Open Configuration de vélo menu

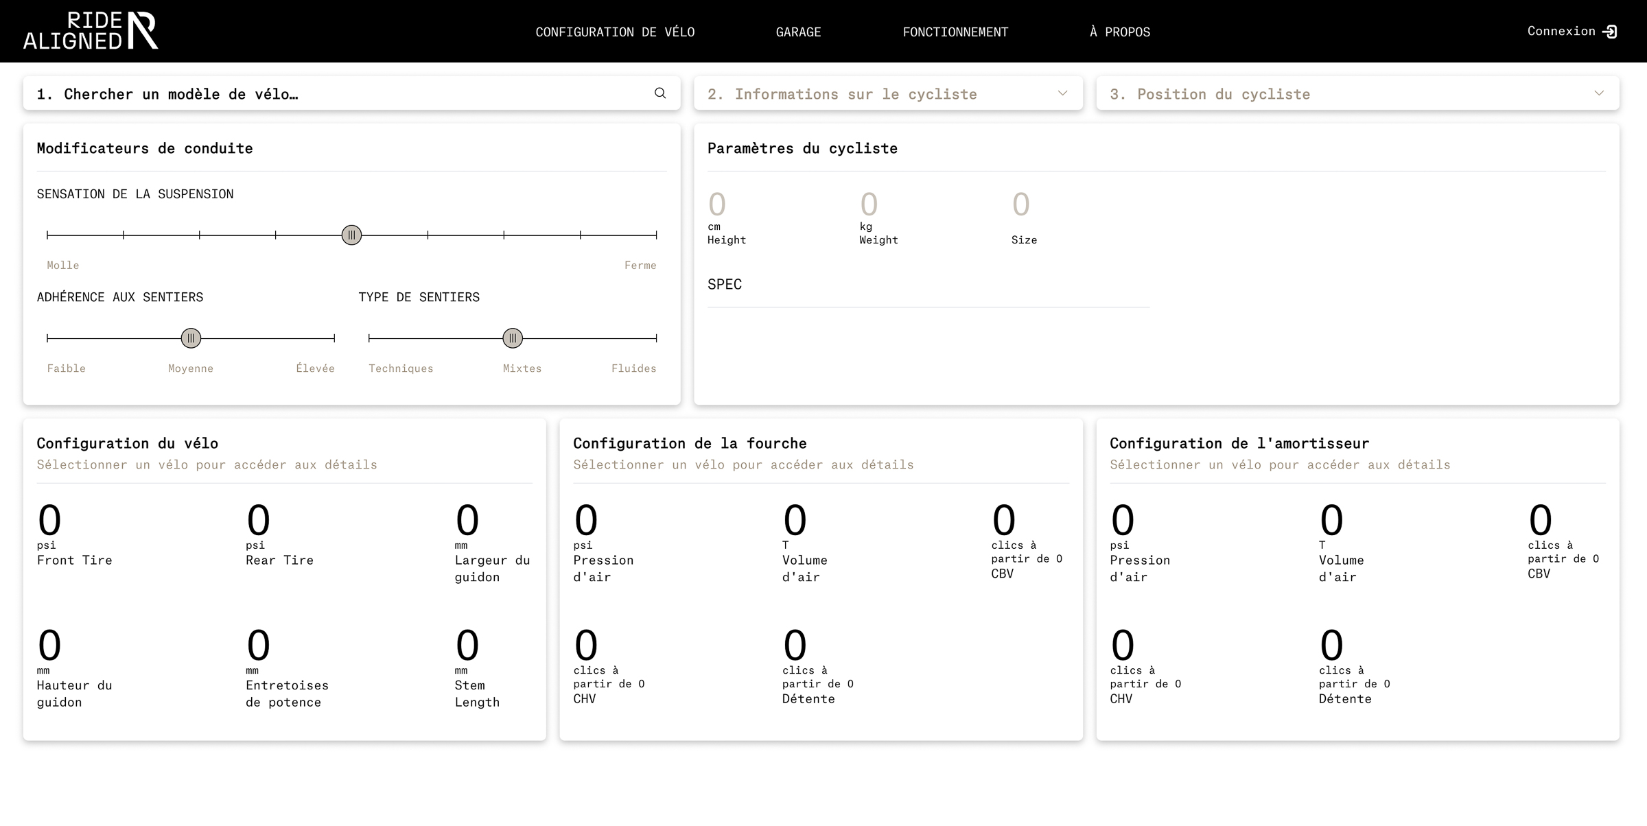(x=615, y=32)
